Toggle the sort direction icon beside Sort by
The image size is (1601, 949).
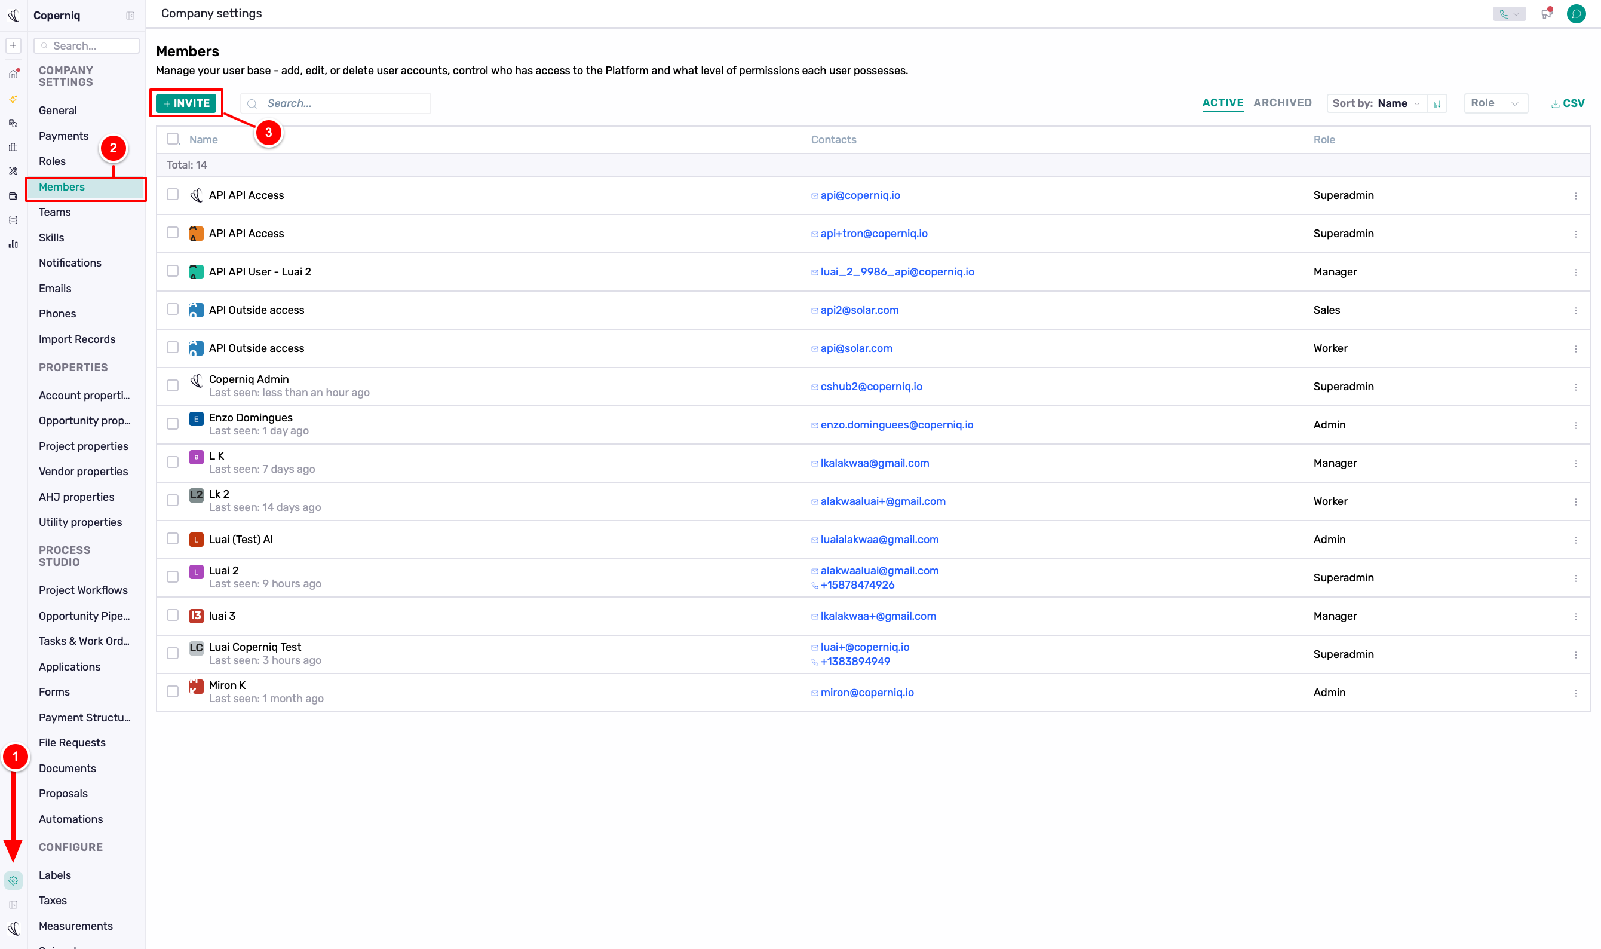click(1437, 103)
